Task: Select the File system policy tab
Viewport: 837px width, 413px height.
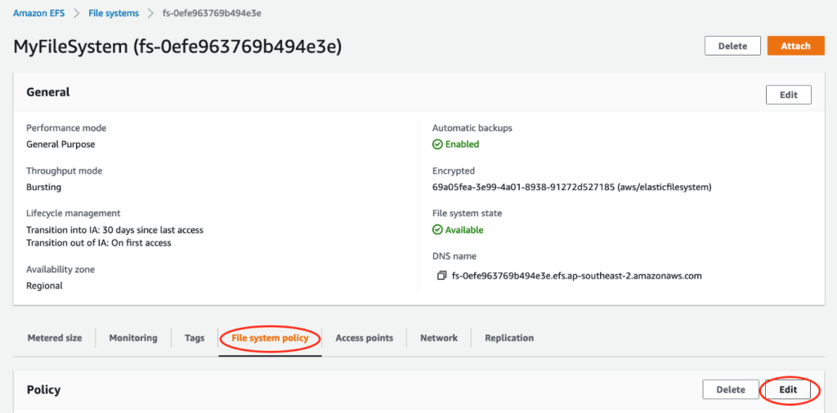Action: tap(270, 338)
